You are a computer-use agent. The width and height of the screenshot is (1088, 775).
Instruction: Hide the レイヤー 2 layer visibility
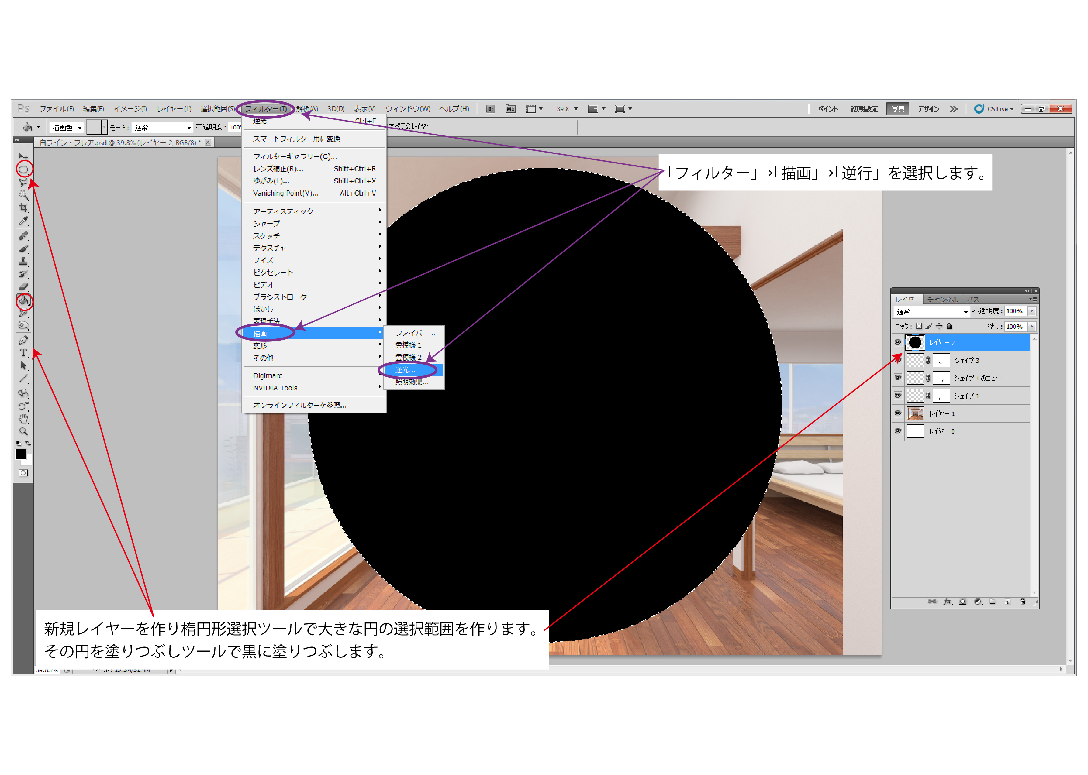click(x=897, y=342)
